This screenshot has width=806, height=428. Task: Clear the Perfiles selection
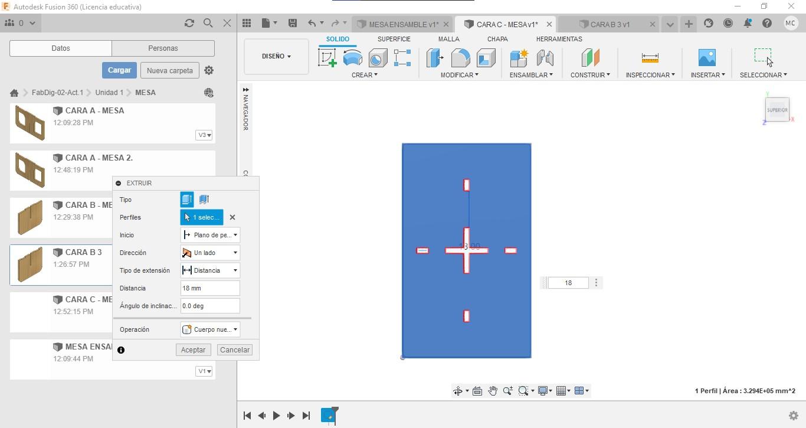point(232,217)
